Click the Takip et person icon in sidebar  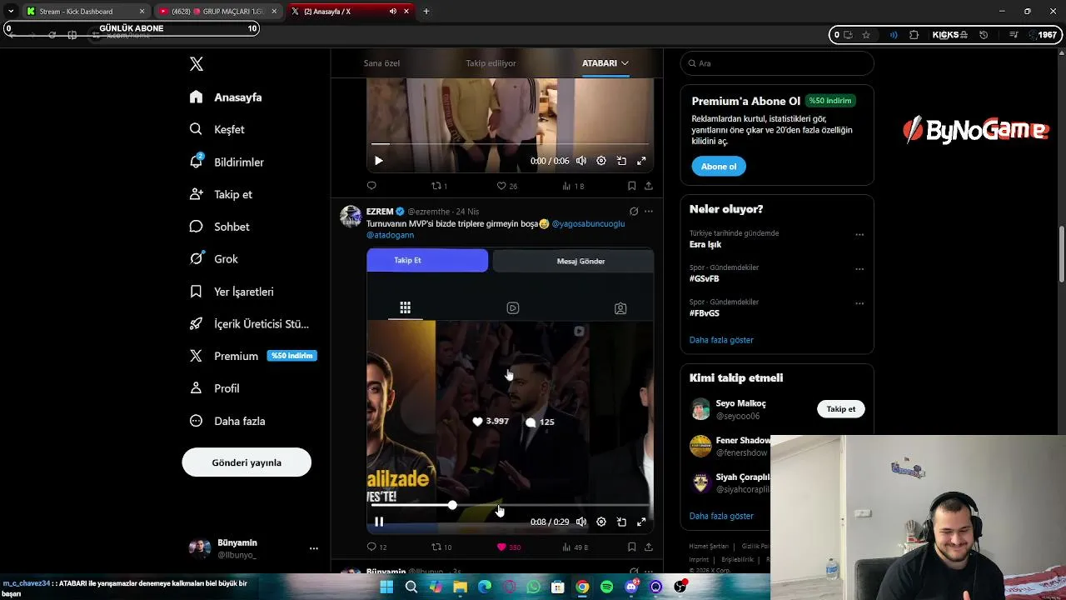pos(197,194)
